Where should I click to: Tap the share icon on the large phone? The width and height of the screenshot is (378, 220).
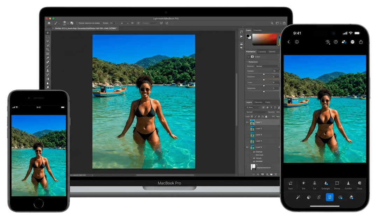[x=361, y=42]
